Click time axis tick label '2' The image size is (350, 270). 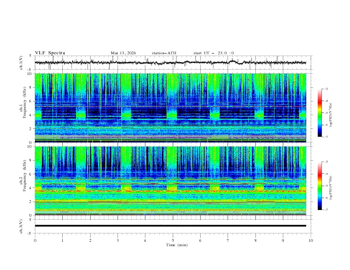click(90, 240)
